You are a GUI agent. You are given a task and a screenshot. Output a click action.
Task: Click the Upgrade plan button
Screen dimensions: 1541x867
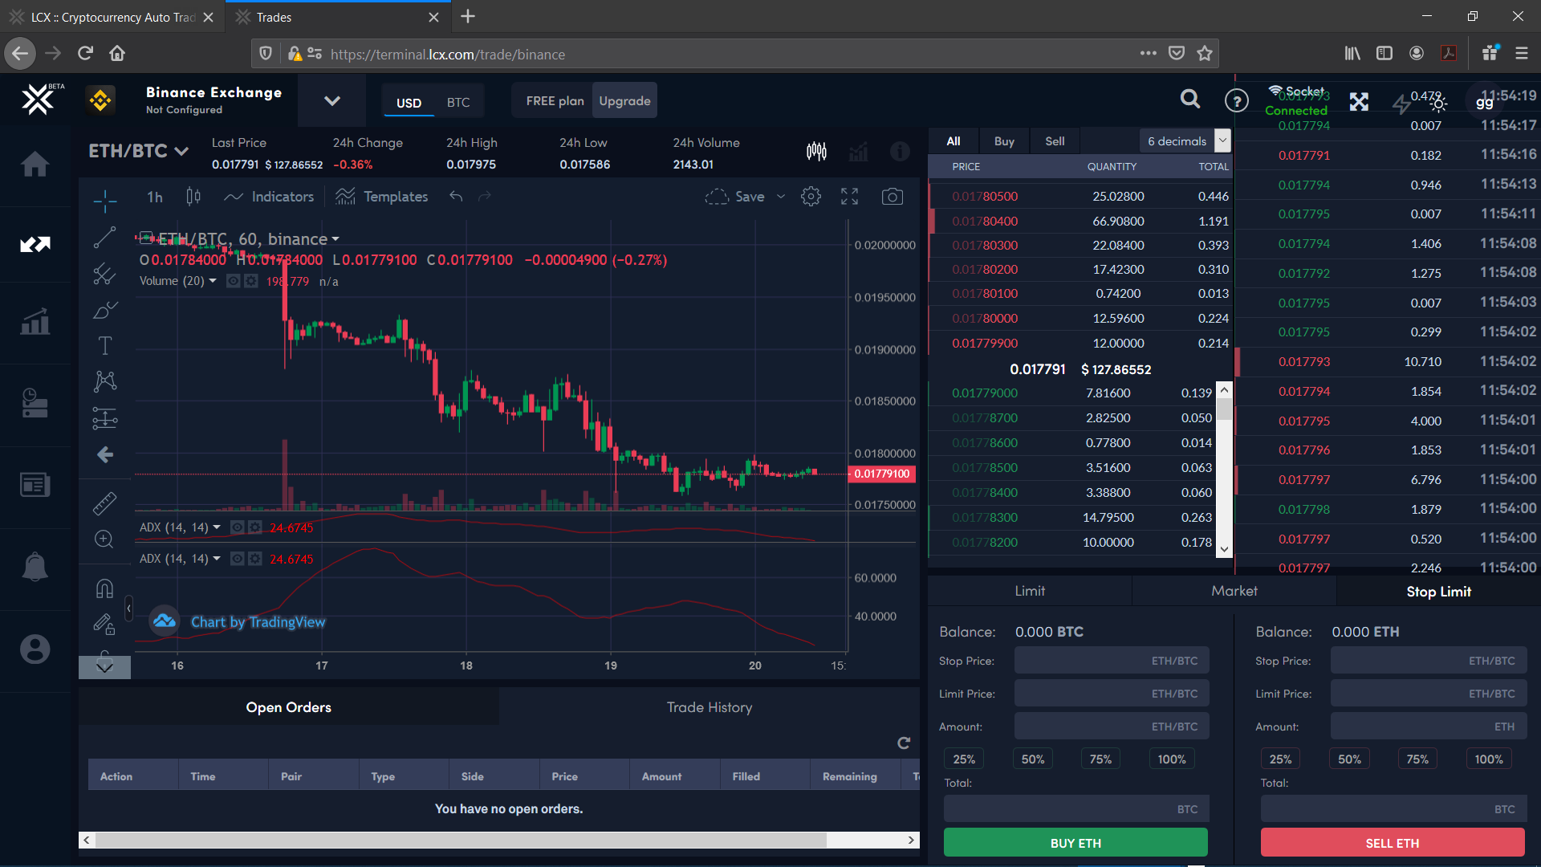tap(624, 101)
